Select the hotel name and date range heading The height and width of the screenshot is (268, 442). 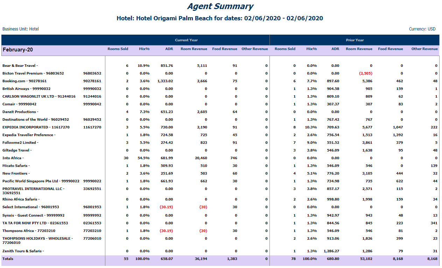220,18
